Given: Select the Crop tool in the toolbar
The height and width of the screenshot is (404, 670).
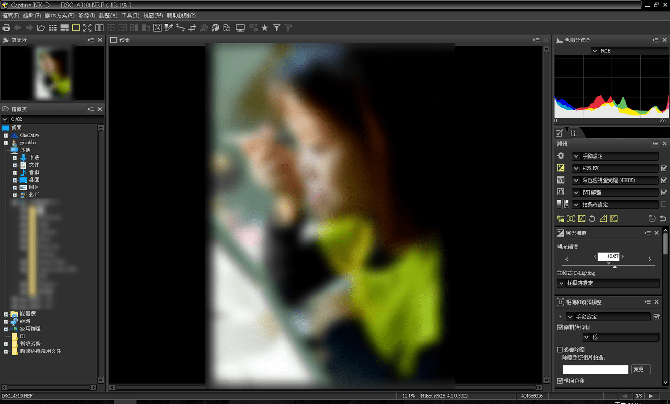Looking at the screenshot, I should click(x=192, y=28).
